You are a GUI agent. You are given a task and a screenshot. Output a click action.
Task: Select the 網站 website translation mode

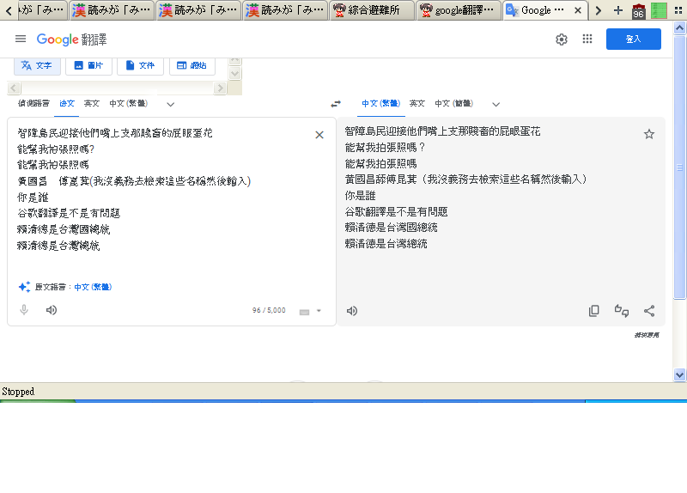[x=192, y=66]
